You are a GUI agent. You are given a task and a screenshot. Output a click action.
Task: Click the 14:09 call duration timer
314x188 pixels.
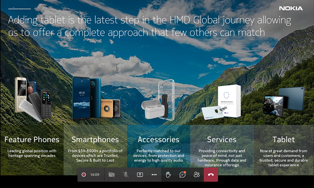95,175
